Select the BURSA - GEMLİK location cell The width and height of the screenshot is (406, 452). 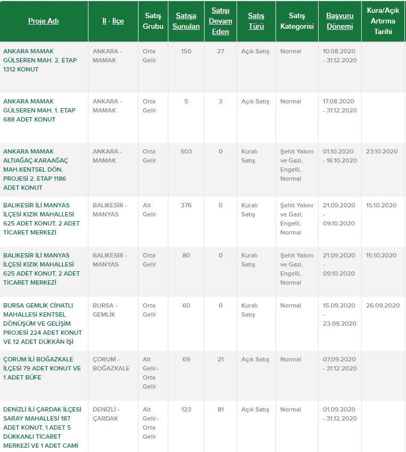tap(105, 310)
